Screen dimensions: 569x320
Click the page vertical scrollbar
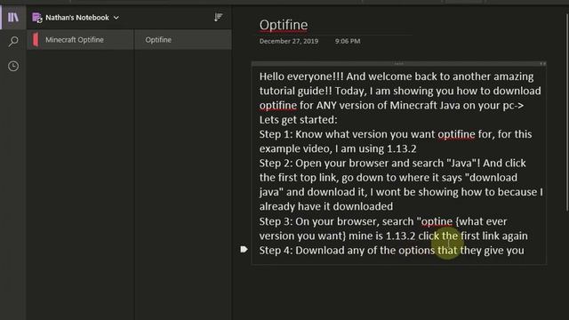567,113
